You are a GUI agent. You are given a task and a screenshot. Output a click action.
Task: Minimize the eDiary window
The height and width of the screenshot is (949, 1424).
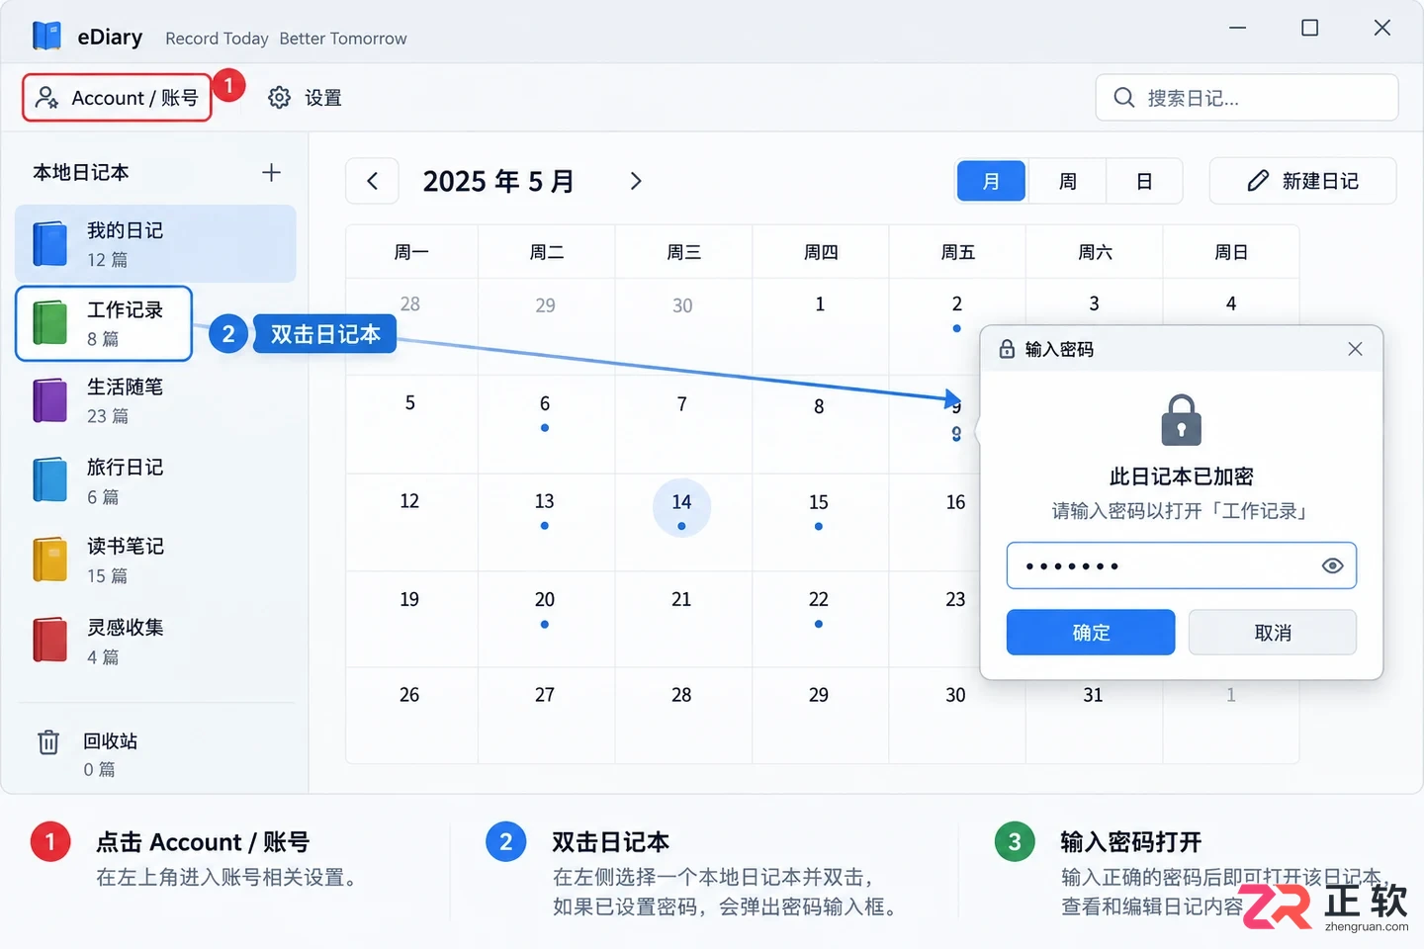(x=1237, y=28)
